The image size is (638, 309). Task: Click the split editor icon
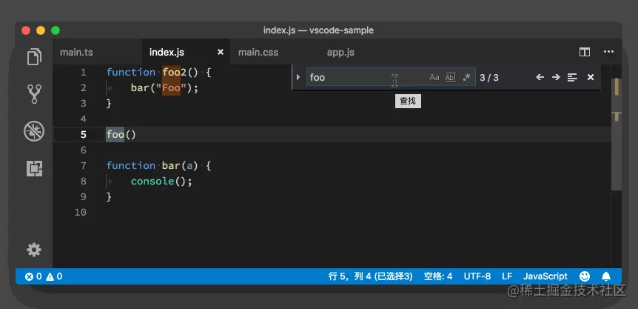pos(585,52)
